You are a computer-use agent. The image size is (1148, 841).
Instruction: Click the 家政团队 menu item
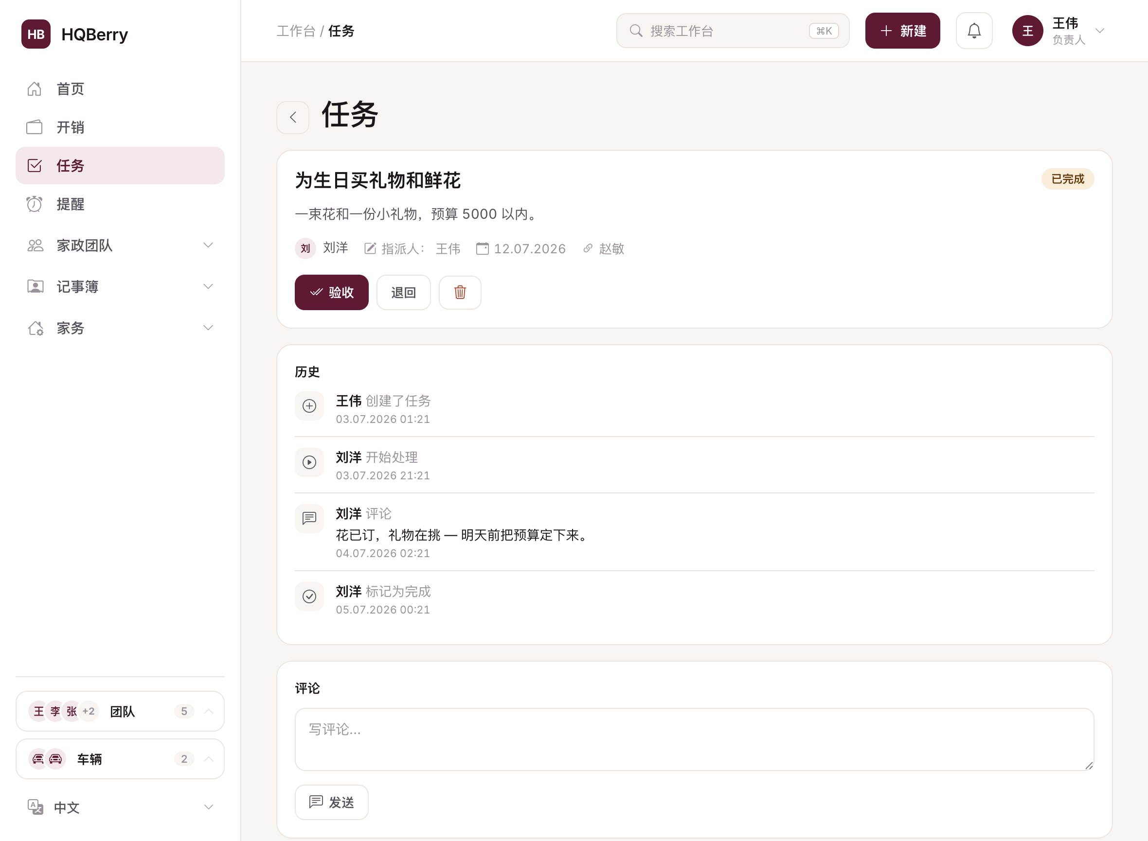pos(120,245)
